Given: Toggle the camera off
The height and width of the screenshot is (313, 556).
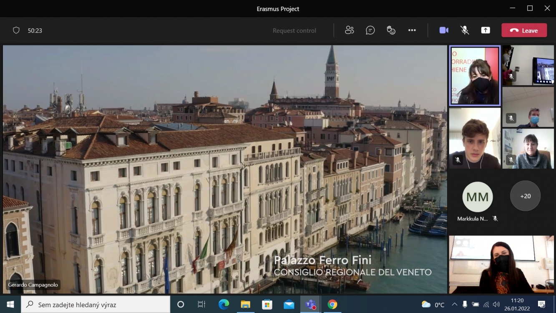Looking at the screenshot, I should [x=444, y=30].
